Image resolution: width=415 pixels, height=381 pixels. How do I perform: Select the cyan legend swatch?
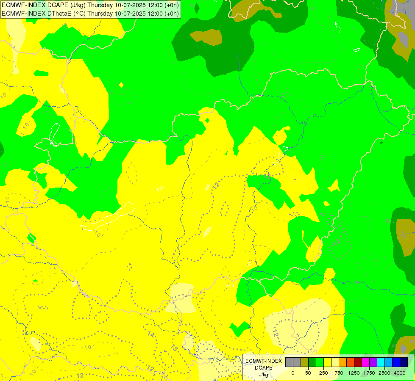381,362
